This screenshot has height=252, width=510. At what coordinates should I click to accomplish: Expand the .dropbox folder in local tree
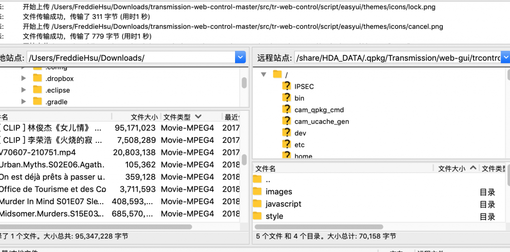(23, 78)
